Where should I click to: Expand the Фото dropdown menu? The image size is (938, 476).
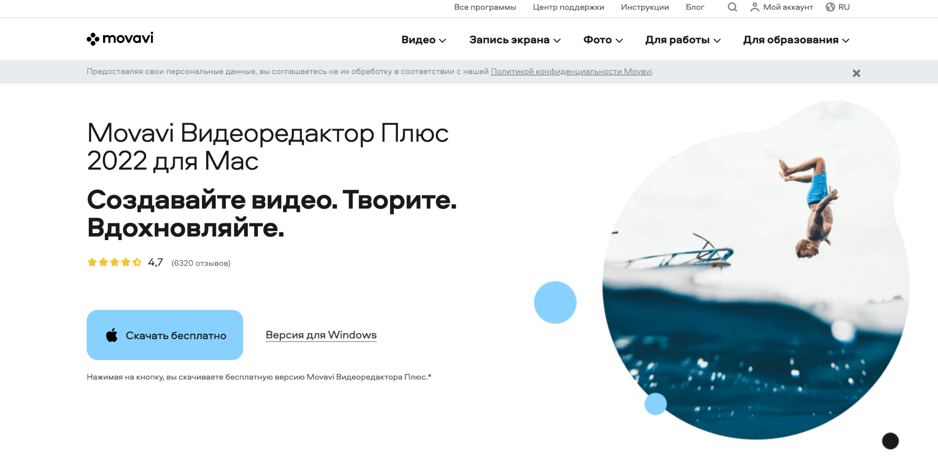(x=603, y=40)
